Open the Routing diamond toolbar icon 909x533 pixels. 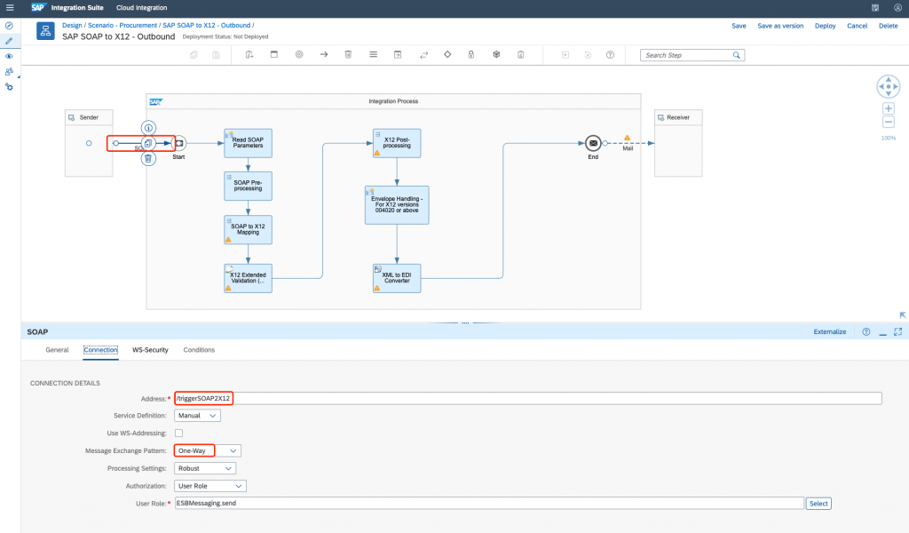click(x=447, y=54)
